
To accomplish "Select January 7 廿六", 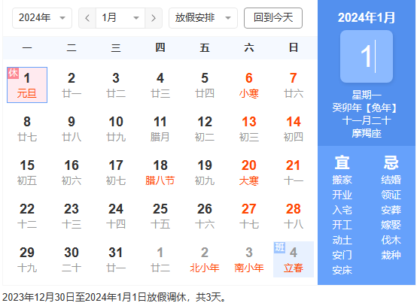I will point(294,85).
